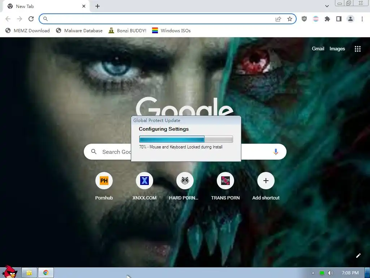This screenshot has width=370, height=278.
Task: Click the green tray status icon
Action: (322, 273)
